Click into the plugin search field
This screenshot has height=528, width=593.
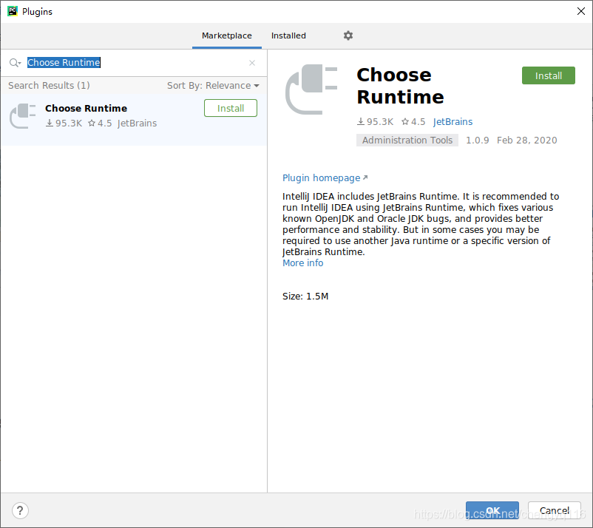click(135, 63)
